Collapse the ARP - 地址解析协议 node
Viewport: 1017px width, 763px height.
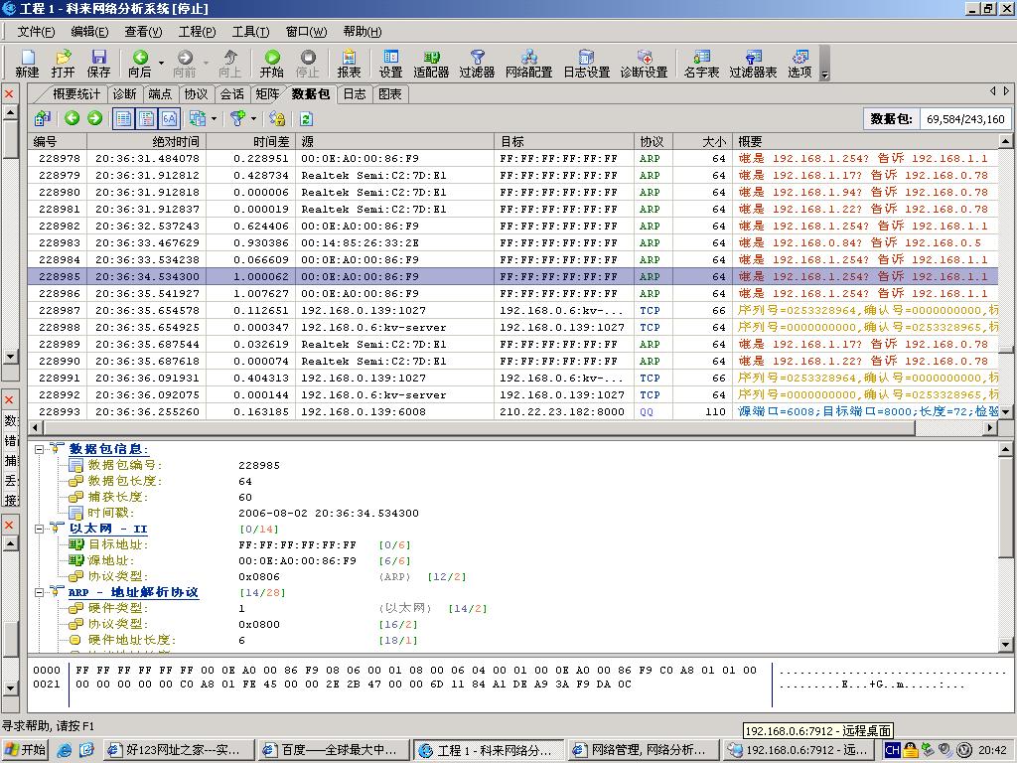click(40, 592)
